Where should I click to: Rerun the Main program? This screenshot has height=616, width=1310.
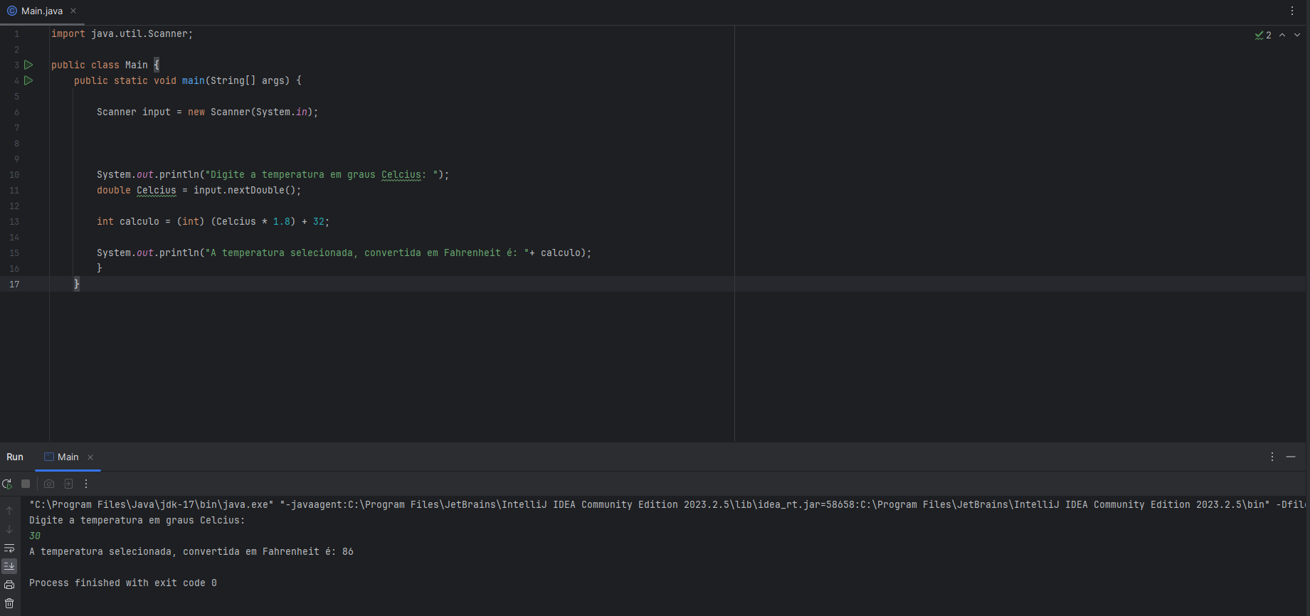point(7,484)
